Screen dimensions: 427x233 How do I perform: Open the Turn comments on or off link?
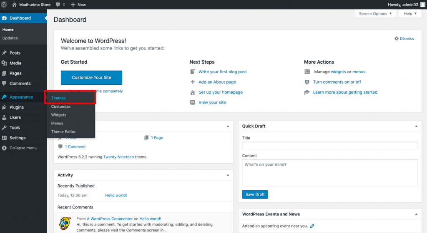pos(337,82)
